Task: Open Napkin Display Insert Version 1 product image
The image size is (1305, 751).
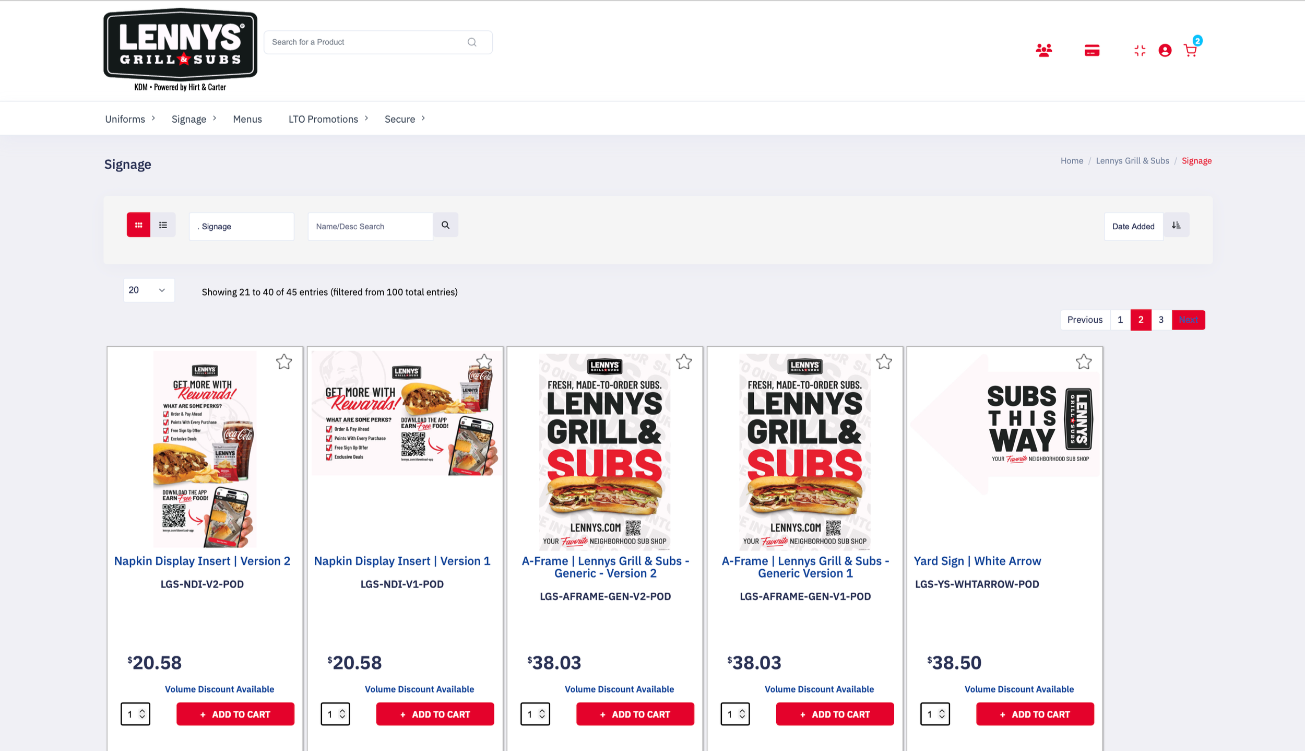Action: 405,413
